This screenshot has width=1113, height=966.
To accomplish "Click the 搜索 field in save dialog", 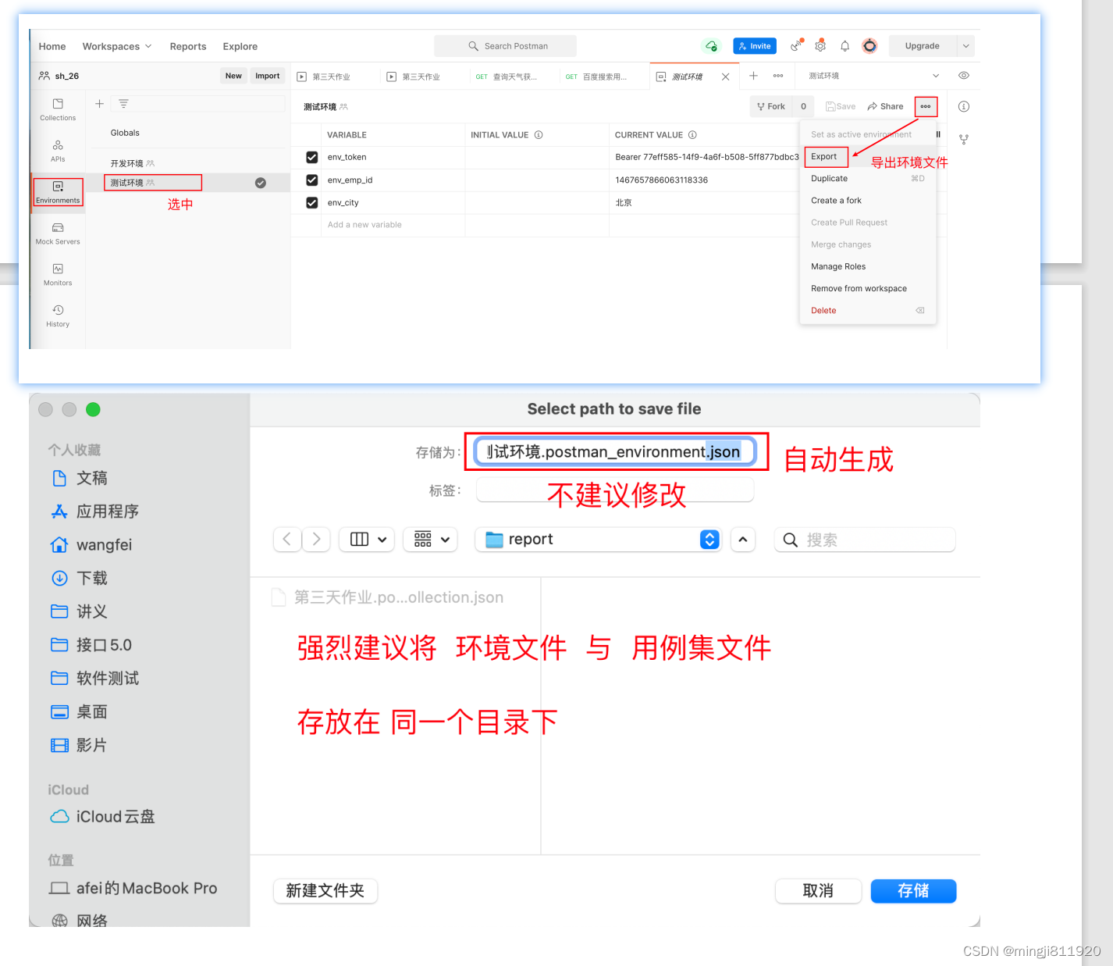I will point(865,540).
